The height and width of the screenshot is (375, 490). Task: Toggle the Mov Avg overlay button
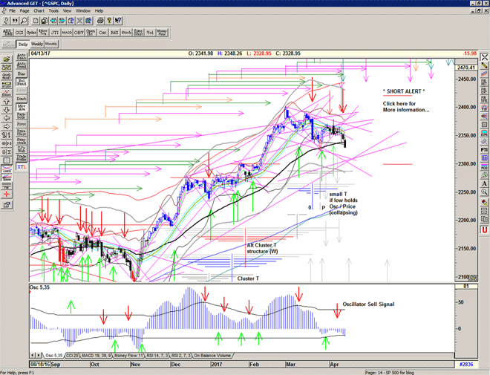coord(23,109)
